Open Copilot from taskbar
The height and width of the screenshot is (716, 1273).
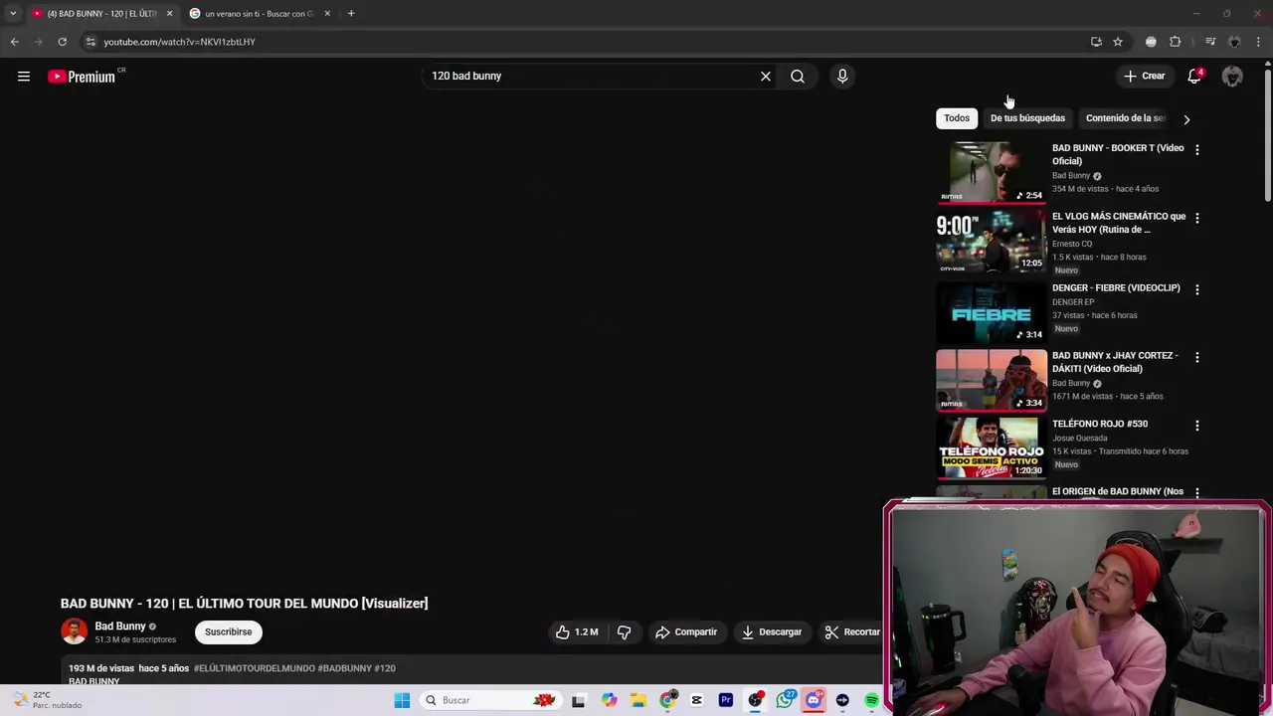(x=609, y=700)
